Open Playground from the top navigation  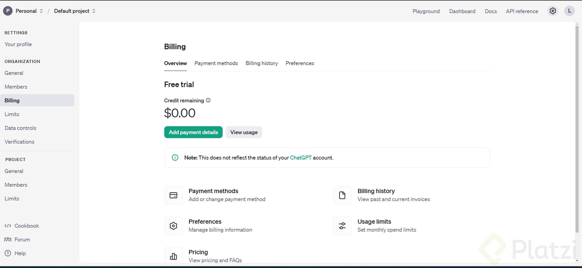point(426,11)
